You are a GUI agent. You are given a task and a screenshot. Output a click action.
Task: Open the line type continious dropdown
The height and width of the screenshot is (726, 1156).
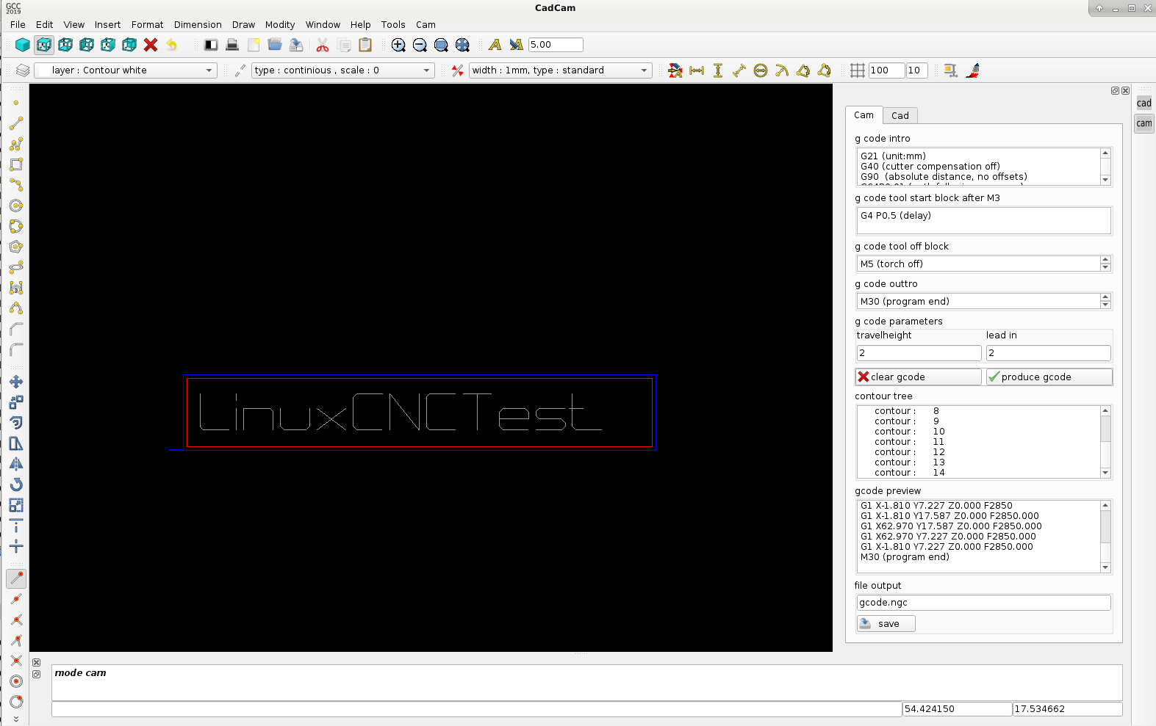click(x=342, y=70)
